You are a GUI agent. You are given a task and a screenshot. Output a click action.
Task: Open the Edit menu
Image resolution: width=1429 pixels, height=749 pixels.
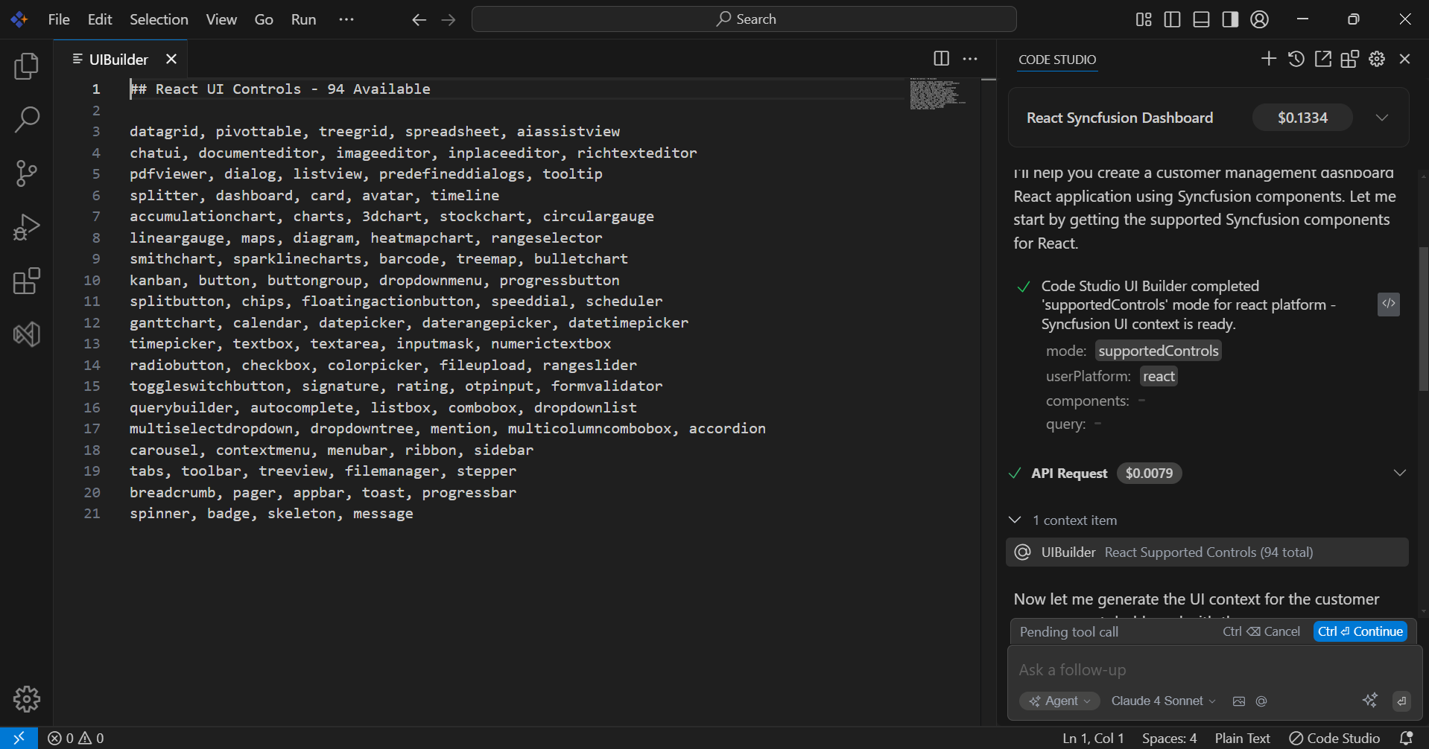point(100,19)
